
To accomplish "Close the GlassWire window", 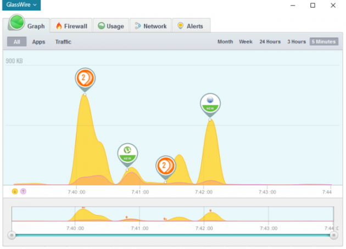I will pyautogui.click(x=333, y=5).
